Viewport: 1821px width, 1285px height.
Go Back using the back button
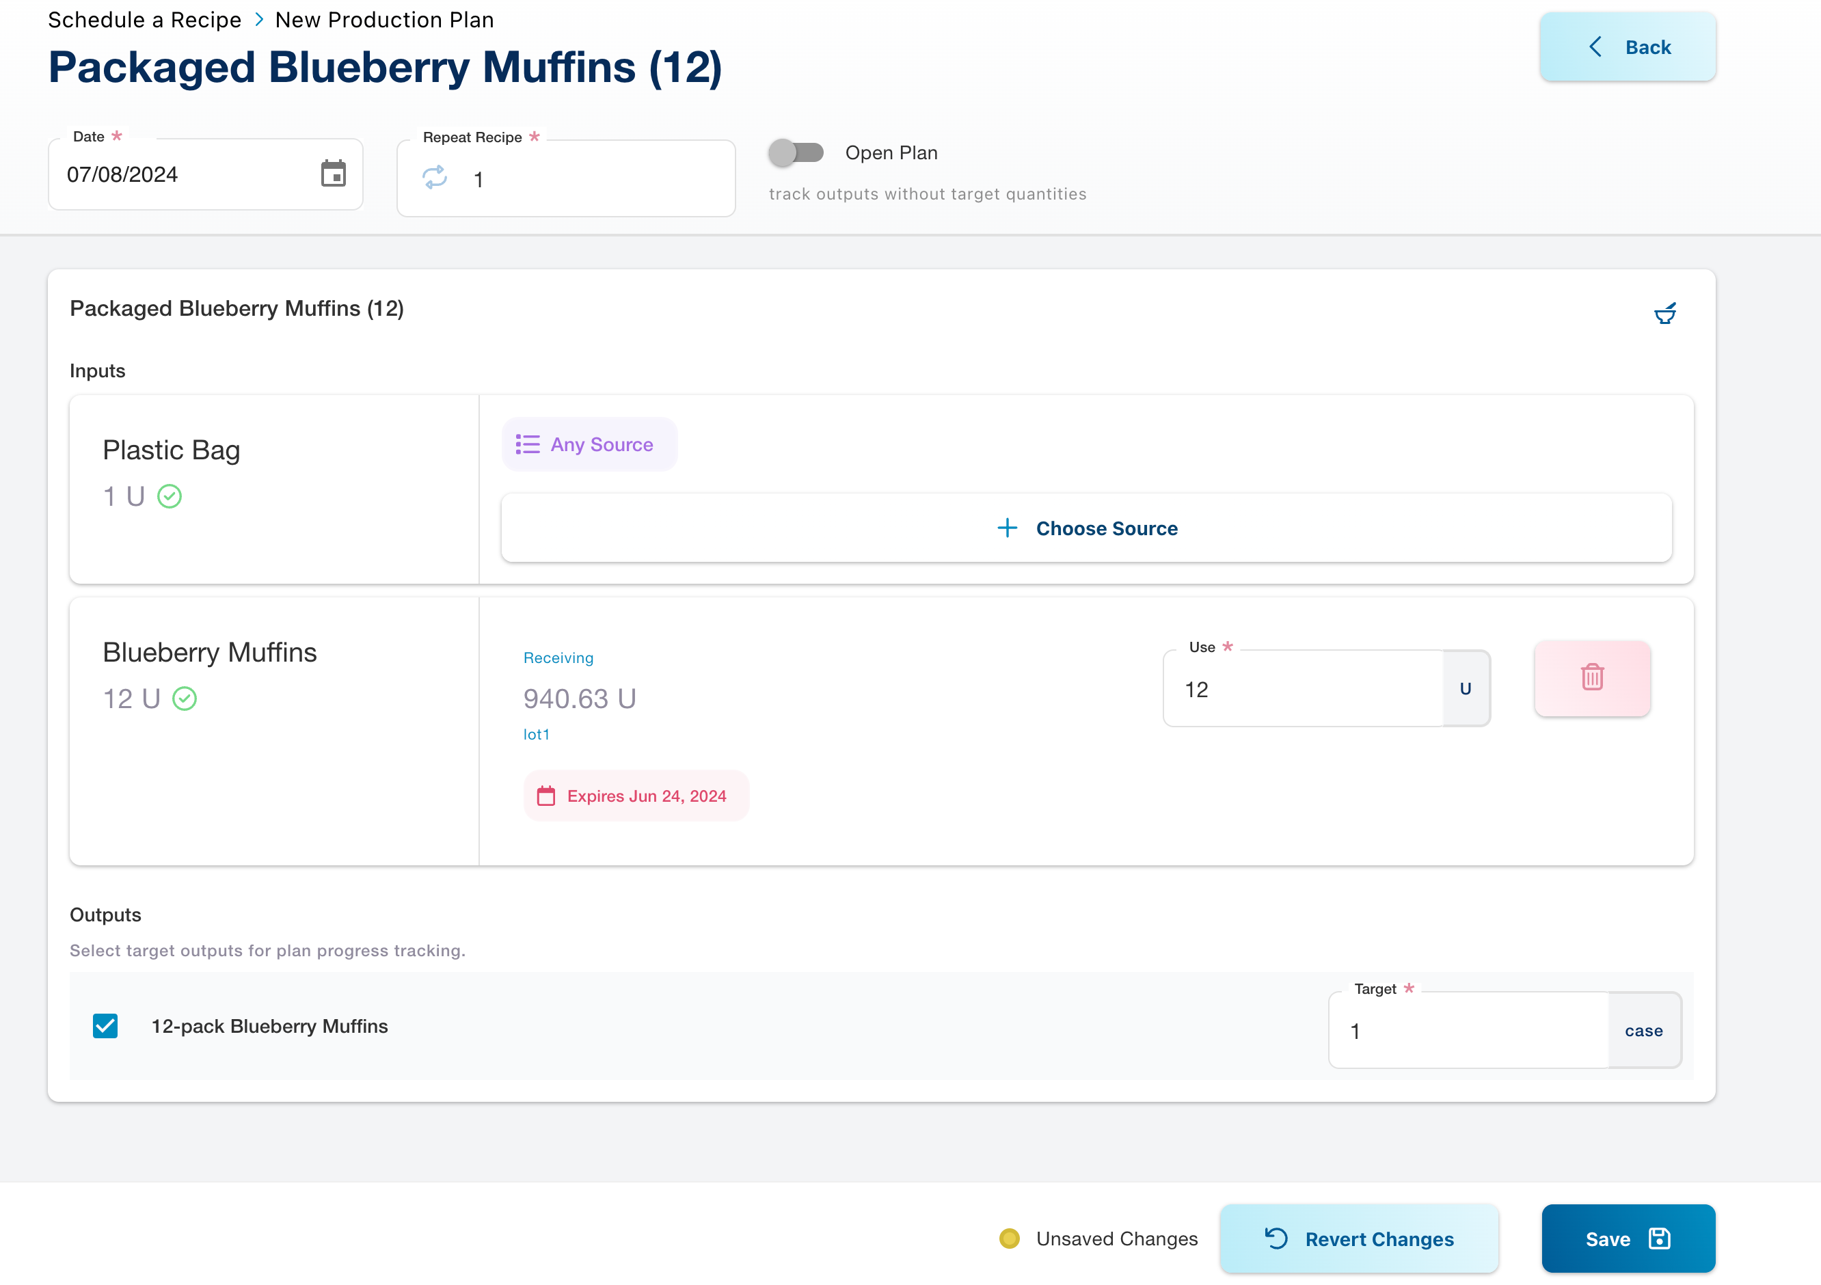click(x=1628, y=46)
